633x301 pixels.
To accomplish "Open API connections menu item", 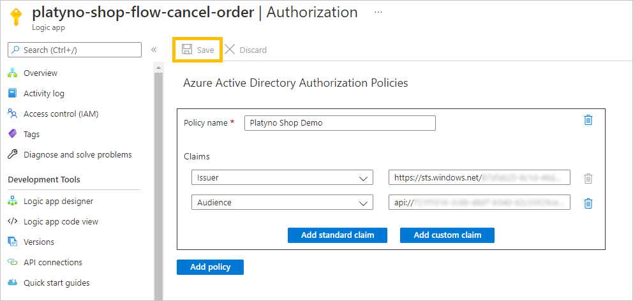I will 53,262.
